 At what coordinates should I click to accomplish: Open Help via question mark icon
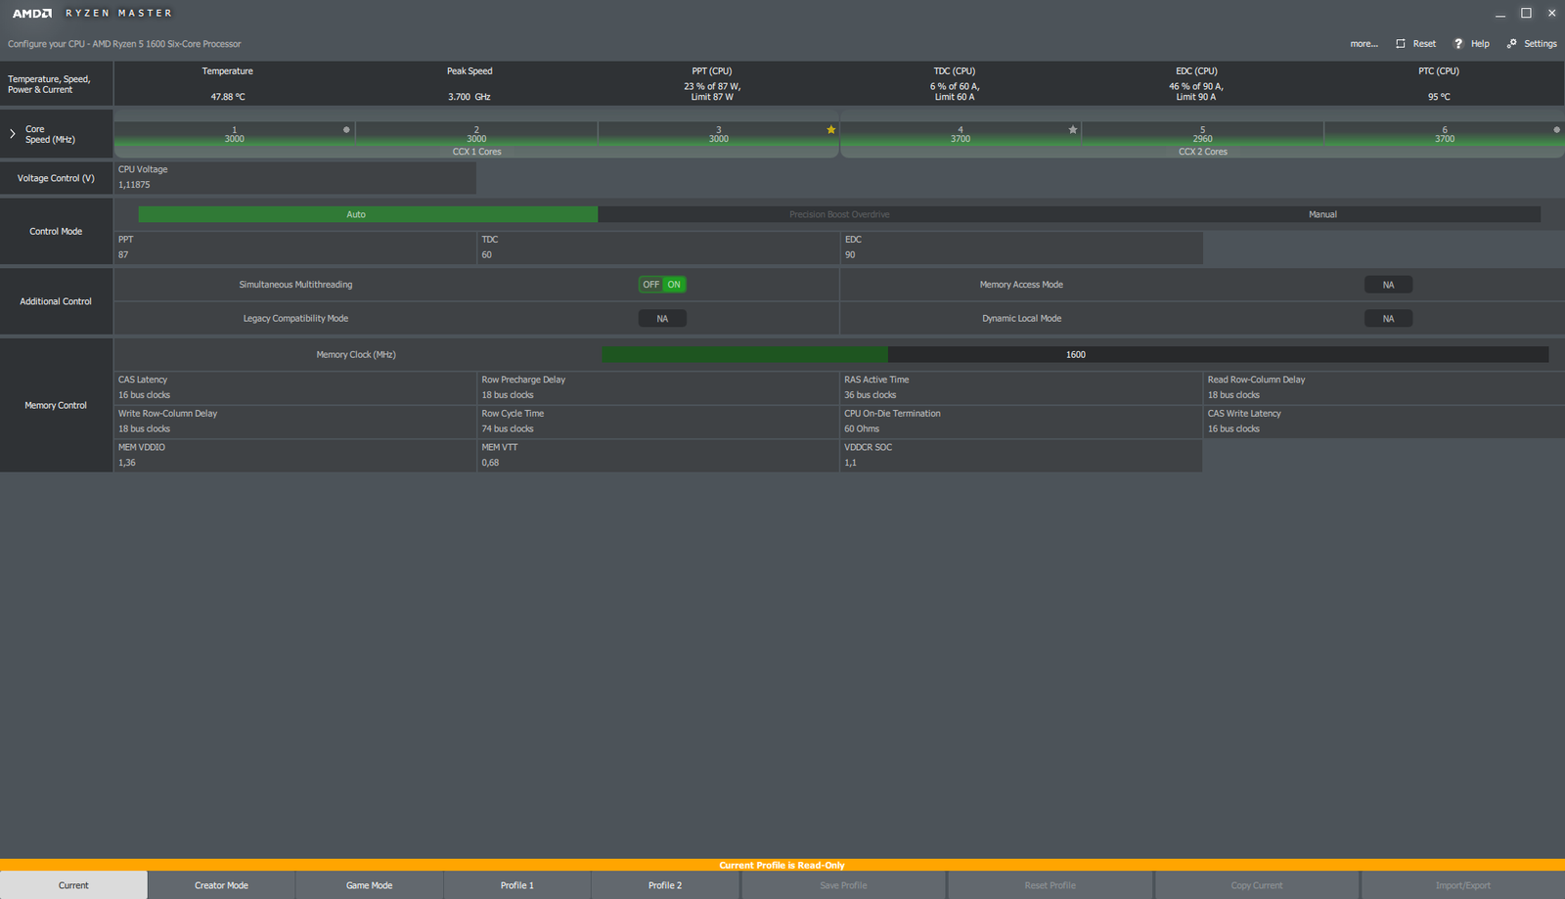click(1458, 44)
